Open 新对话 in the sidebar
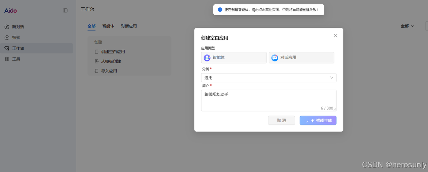The height and width of the screenshot is (172, 428). pyautogui.click(x=36, y=27)
